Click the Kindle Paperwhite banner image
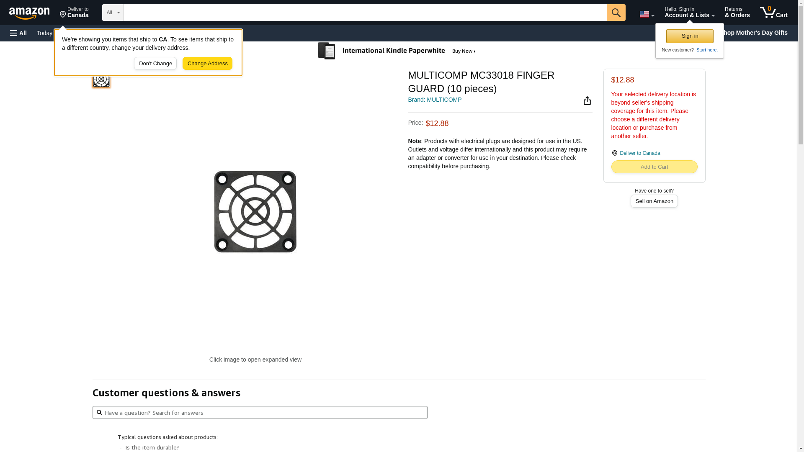 (x=397, y=51)
